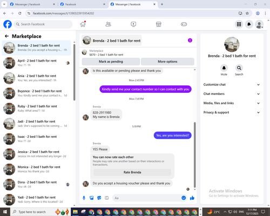Click the 'Yes, are you interested?' message bubble
Image resolution: width=270 pixels, height=216 pixels.
pos(172,136)
